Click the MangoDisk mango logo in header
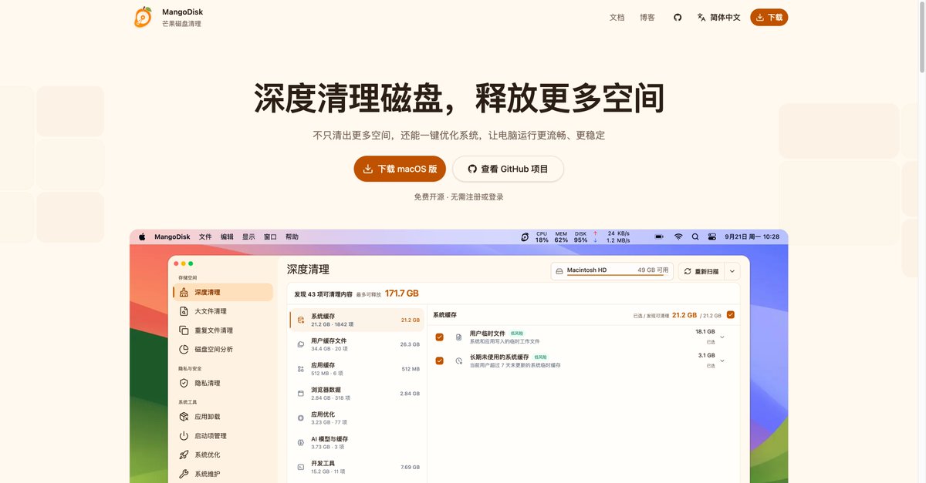This screenshot has height=483, width=926. pos(143,17)
